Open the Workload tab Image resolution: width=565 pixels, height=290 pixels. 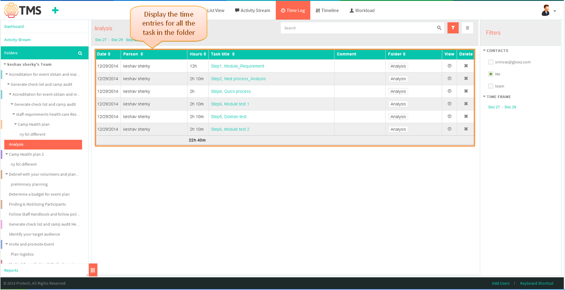pyautogui.click(x=362, y=11)
